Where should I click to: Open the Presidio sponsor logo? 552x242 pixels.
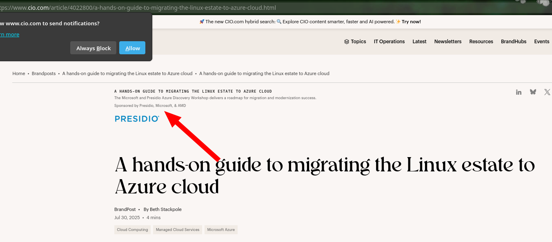(x=137, y=119)
